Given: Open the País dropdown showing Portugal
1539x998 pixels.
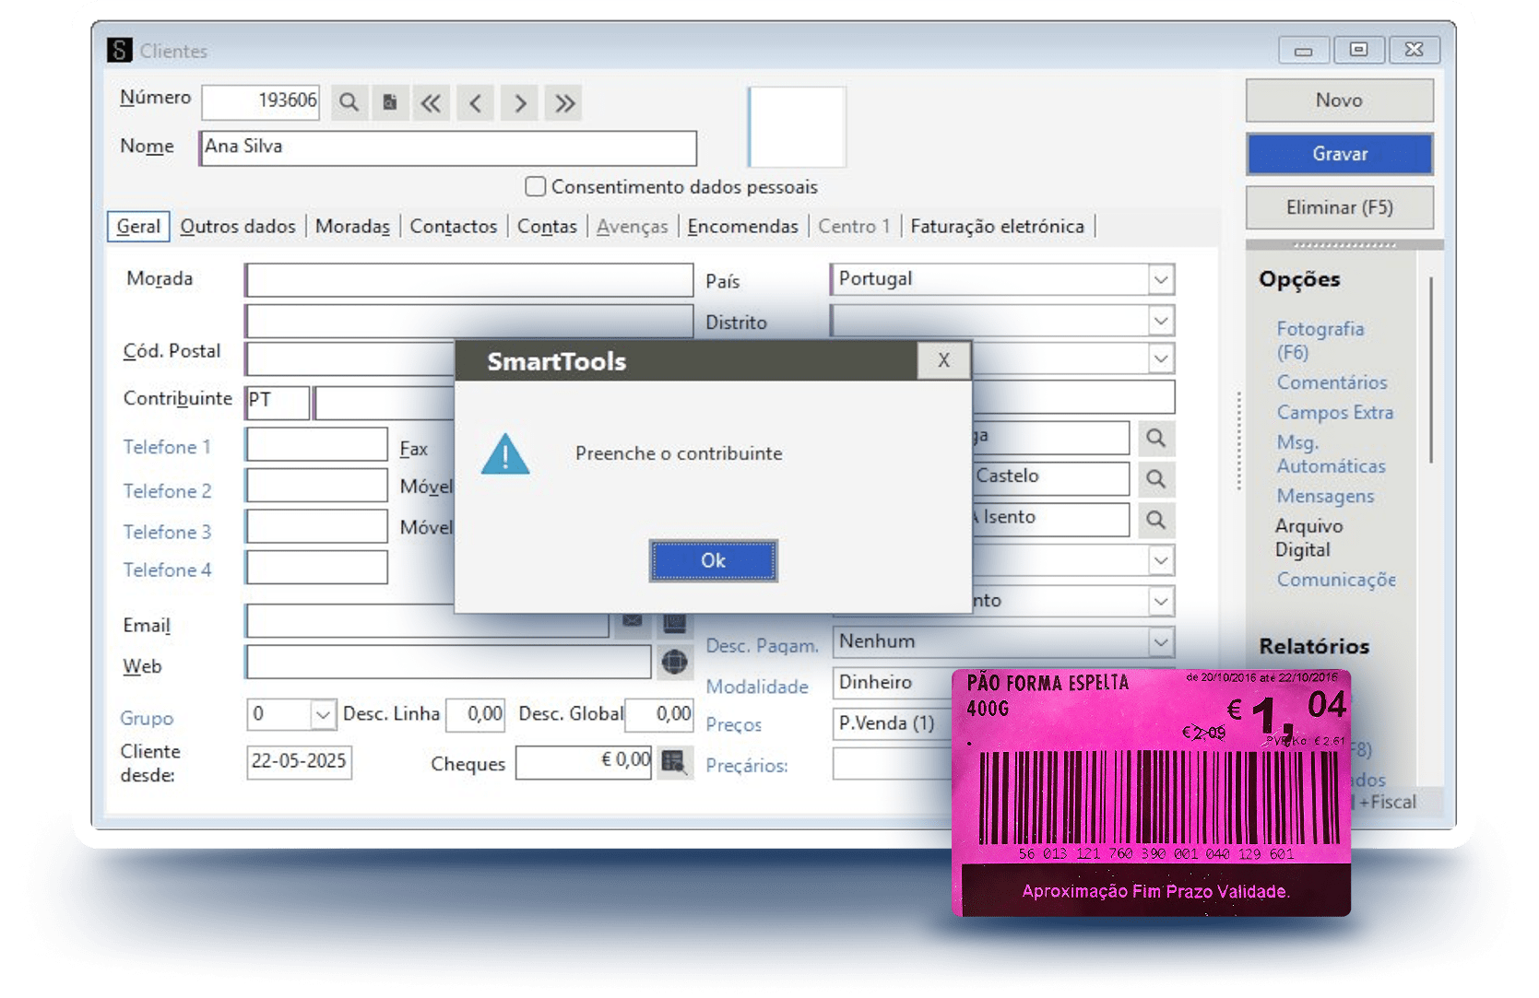Looking at the screenshot, I should pos(1161,279).
